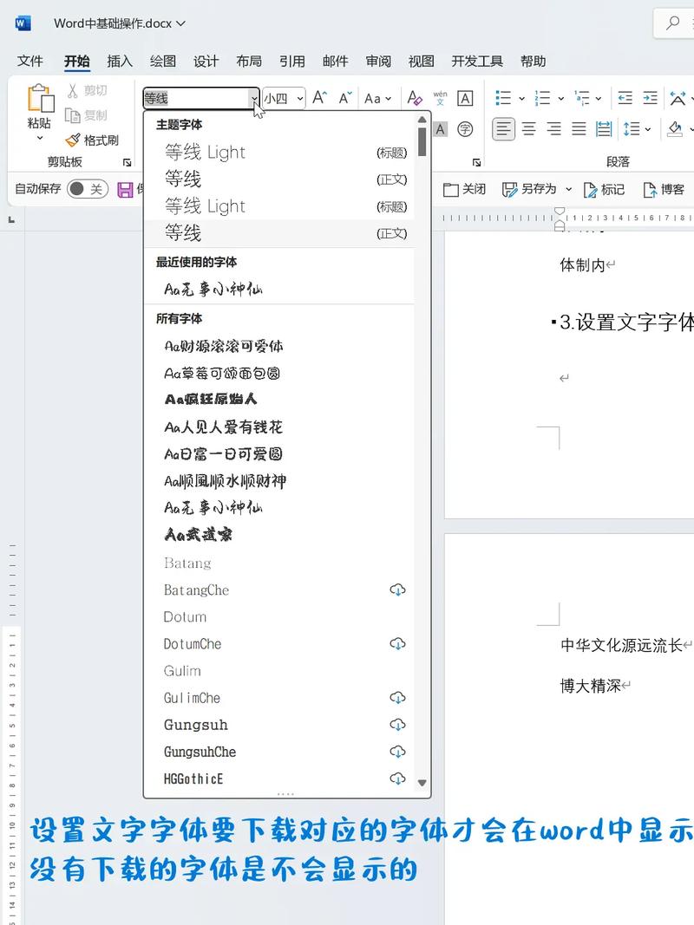
Task: Open the font size 小四 dropdown
Action: 299,98
